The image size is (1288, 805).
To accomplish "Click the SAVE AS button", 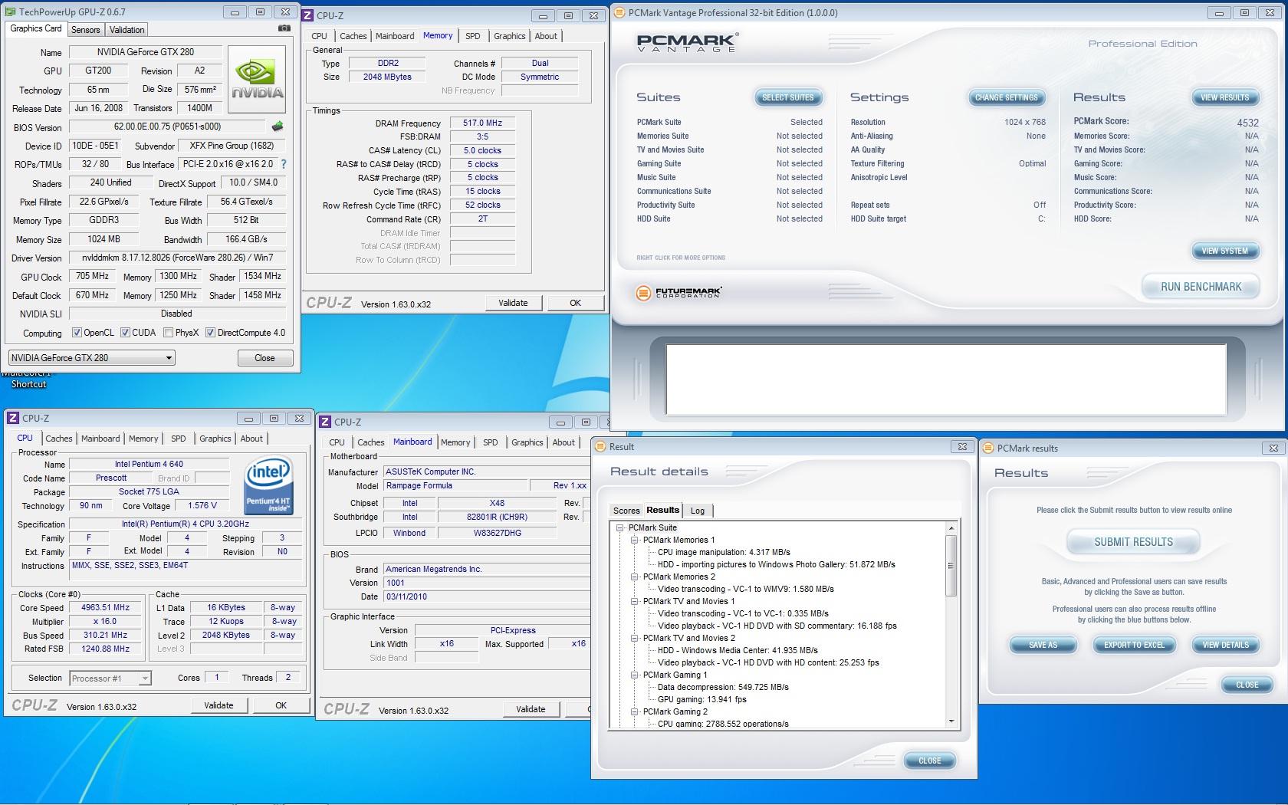I will 1043,645.
